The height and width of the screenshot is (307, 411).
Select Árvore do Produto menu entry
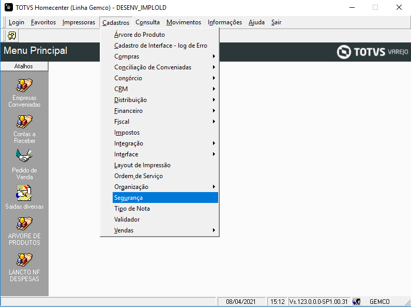point(165,35)
